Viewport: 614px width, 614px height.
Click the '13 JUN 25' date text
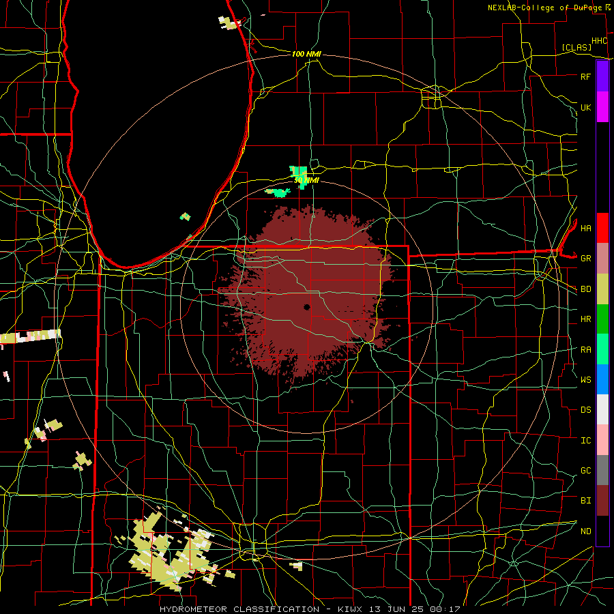(397, 609)
